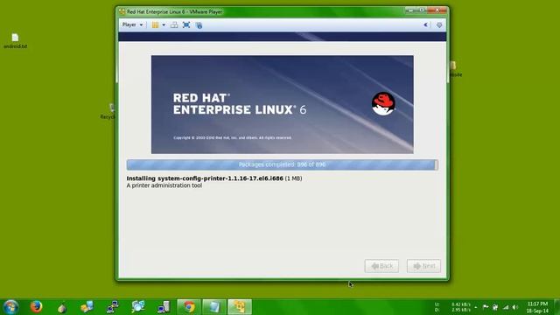This screenshot has height=315, width=560.
Task: Click the VMware Player title bar icon
Action: [x=122, y=11]
